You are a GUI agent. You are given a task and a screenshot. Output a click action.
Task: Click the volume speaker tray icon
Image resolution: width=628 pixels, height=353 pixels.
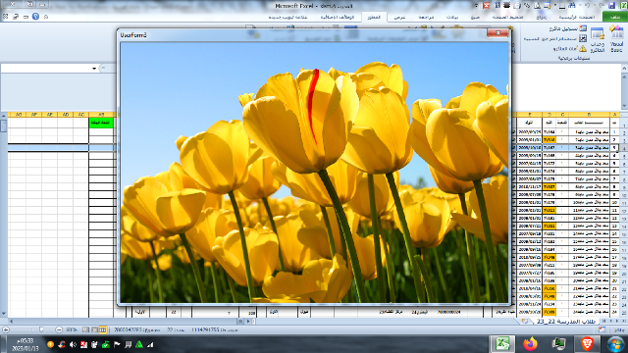(73, 344)
